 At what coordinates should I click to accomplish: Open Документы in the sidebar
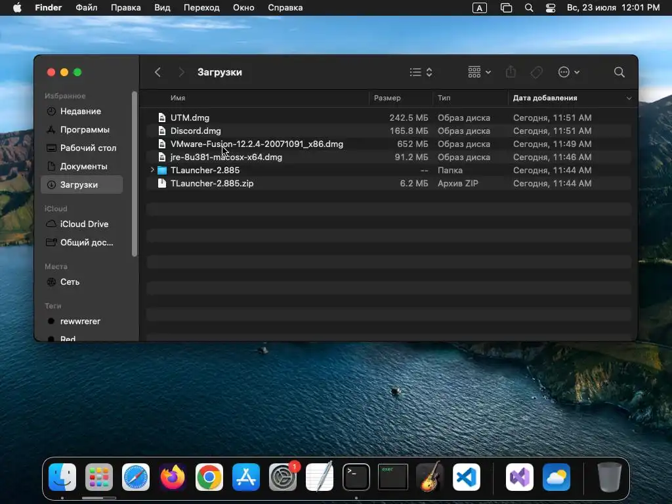[x=81, y=166]
